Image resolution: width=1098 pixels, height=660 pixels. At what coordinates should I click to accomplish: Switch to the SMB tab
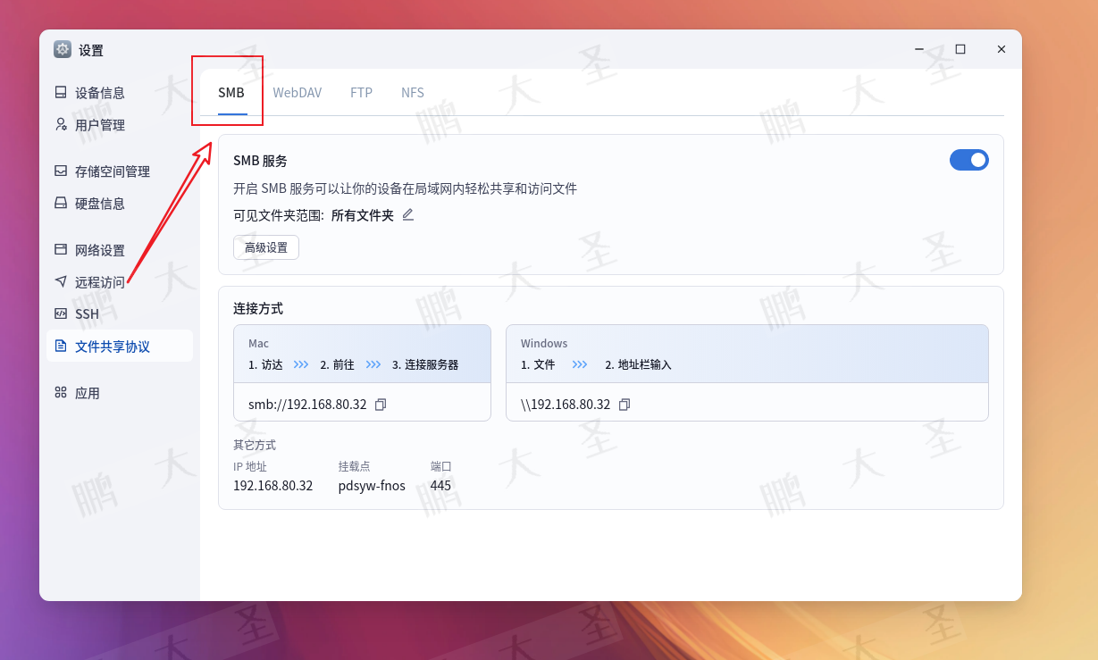[231, 93]
